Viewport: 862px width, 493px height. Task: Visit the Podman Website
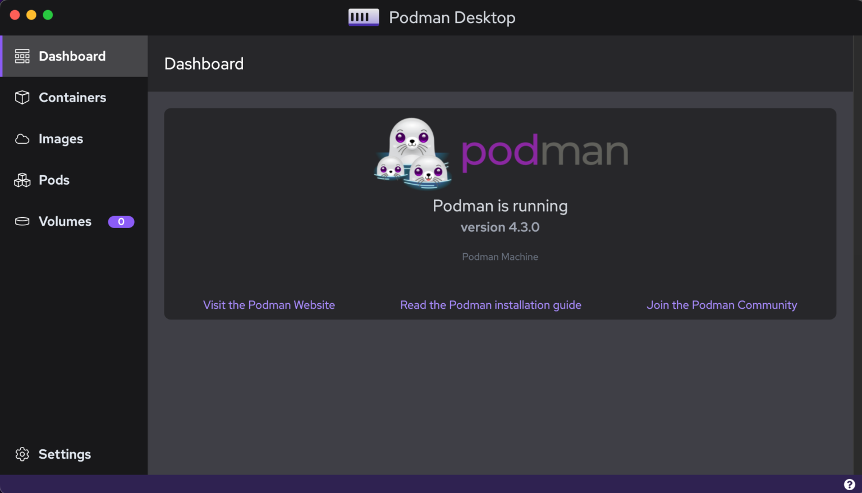(x=269, y=305)
